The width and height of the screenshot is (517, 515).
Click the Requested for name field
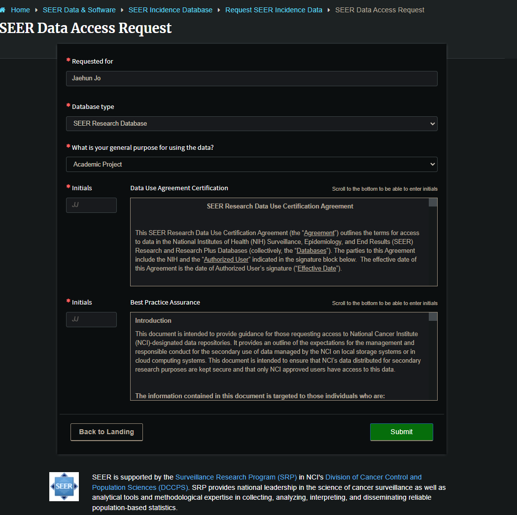pyautogui.click(x=251, y=78)
